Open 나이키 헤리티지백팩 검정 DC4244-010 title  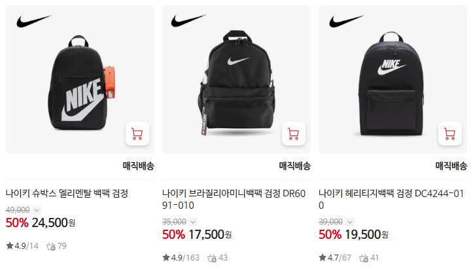point(391,199)
